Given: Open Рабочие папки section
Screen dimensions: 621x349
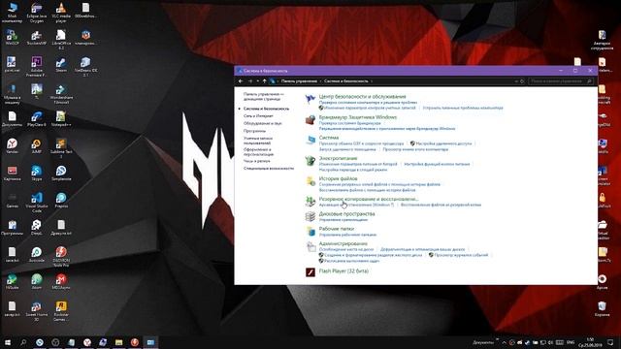Looking at the screenshot, I should (x=337, y=229).
